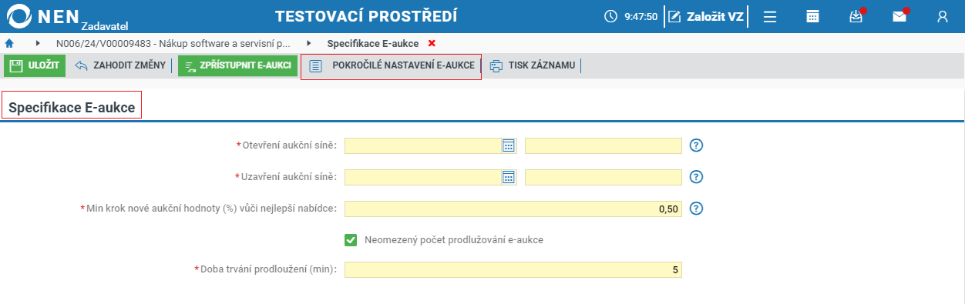This screenshot has width=965, height=304.
Task: Show help for Uzavření aukční síně
Action: 697,177
